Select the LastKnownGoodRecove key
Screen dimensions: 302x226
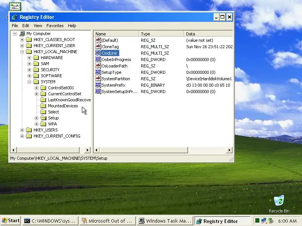pos(69,100)
